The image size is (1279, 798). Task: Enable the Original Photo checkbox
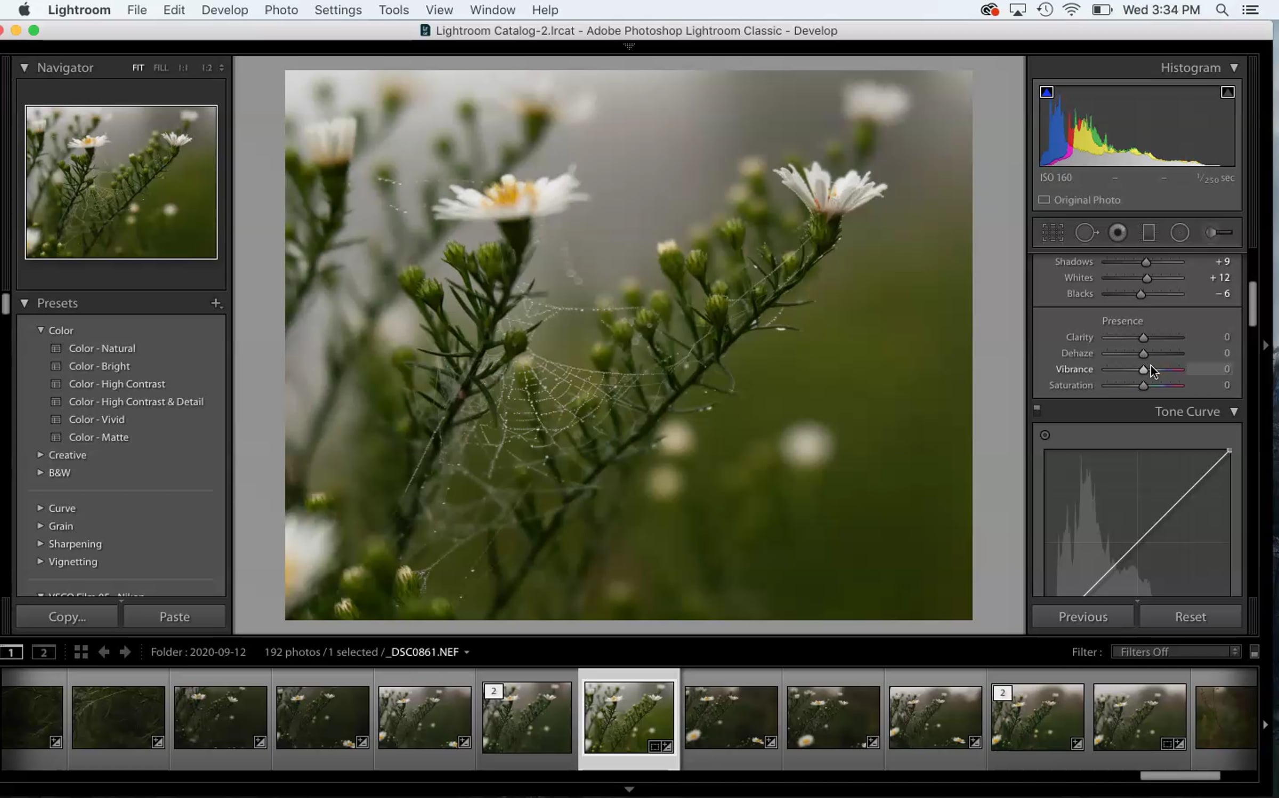(1044, 200)
